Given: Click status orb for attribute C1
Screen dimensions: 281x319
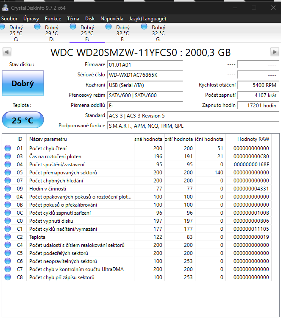Looking at the screenshot, I should 8,229.
